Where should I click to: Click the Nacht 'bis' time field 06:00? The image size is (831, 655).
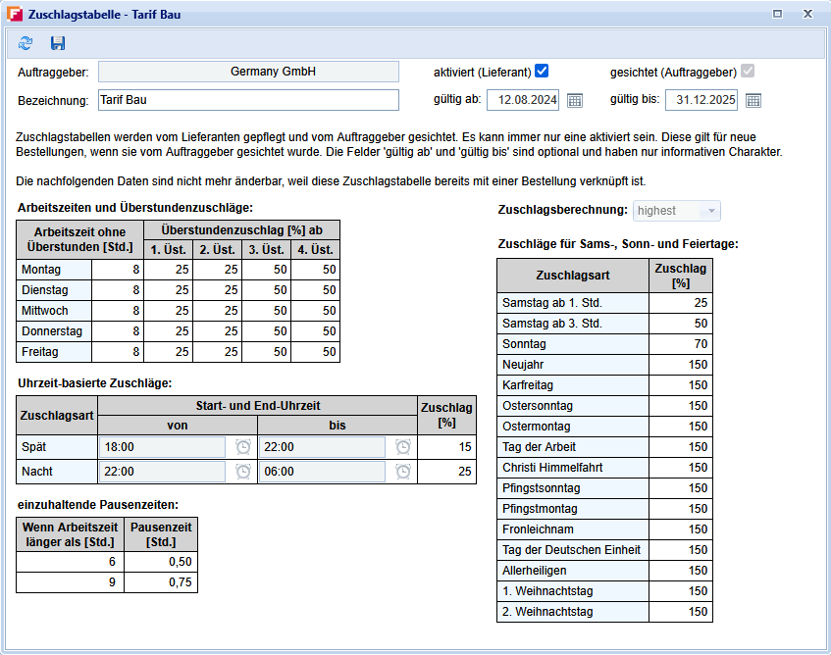pos(322,472)
